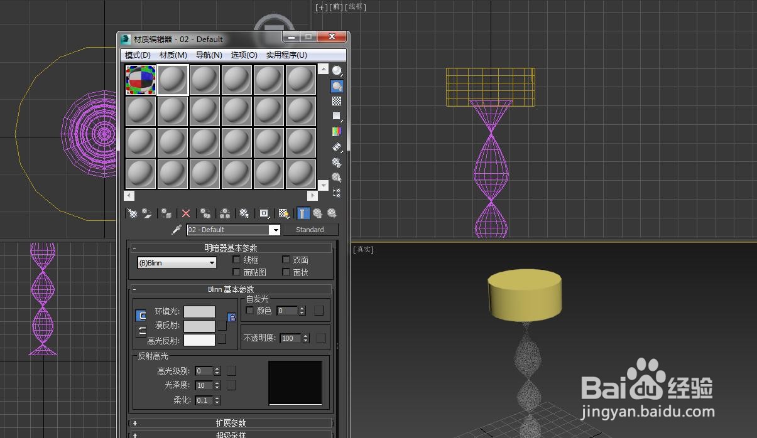Click sample slots scroll down arrow
Viewport: 757px width, 438px height.
coord(324,185)
